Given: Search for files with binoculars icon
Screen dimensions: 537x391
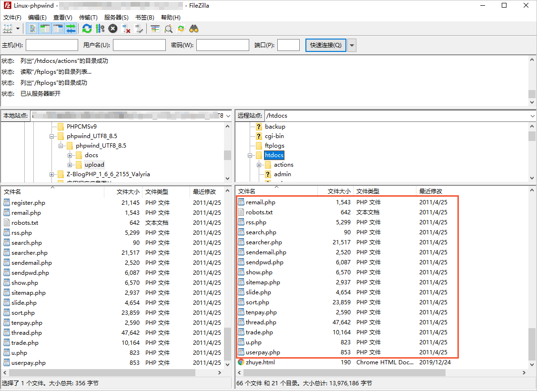Looking at the screenshot, I should tap(194, 29).
